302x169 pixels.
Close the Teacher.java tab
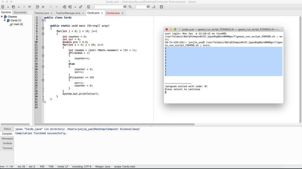pyautogui.click(x=52, y=13)
